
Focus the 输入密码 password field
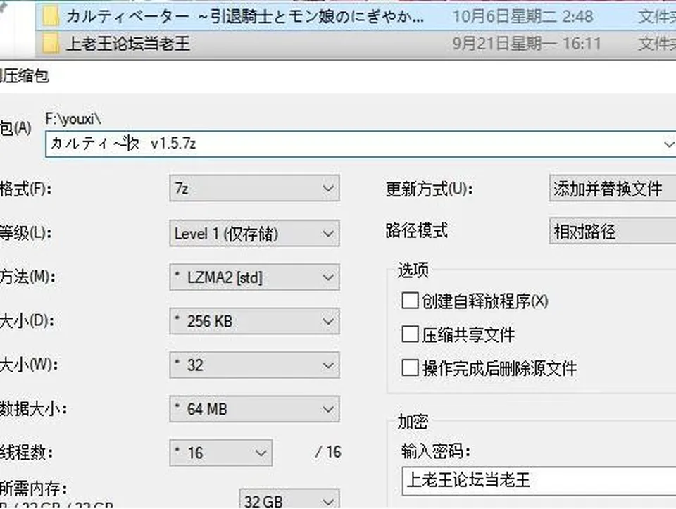tap(539, 481)
